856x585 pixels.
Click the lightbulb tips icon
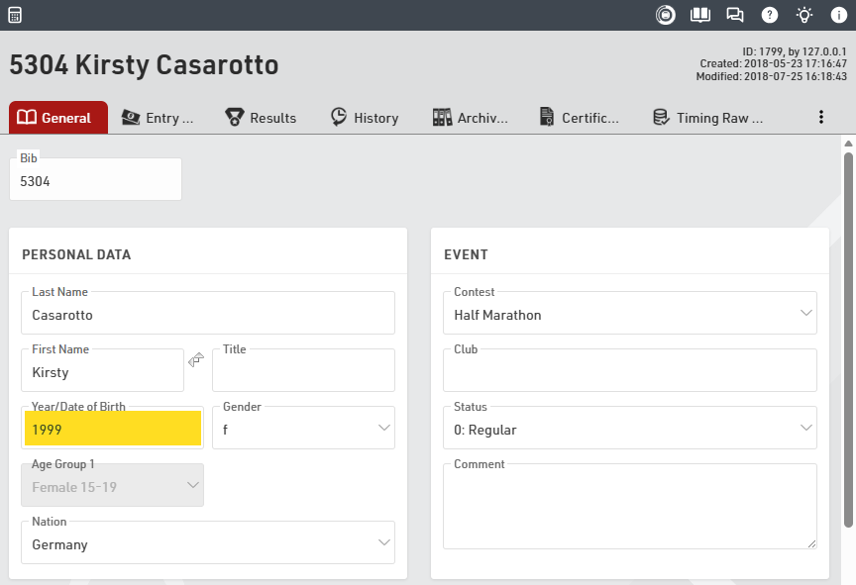pos(803,15)
